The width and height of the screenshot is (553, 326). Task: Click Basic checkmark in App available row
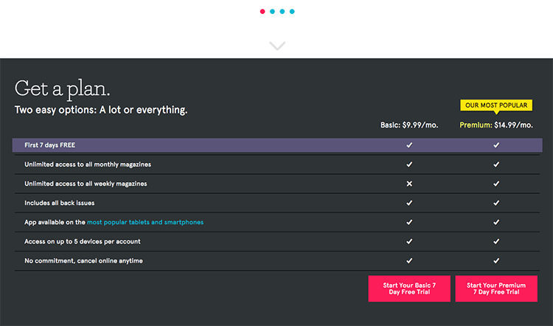click(409, 222)
